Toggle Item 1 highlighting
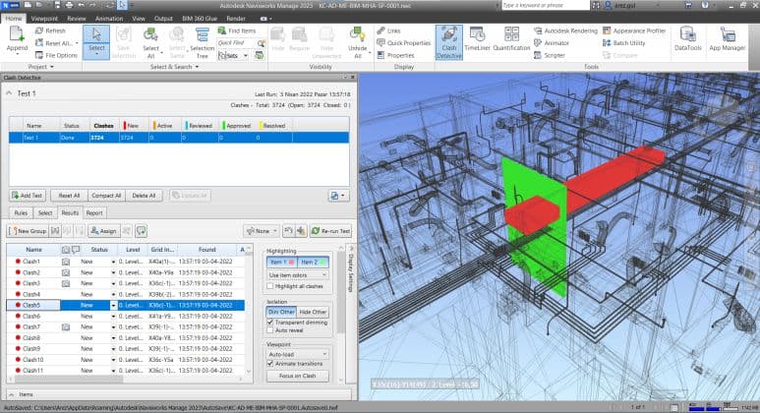 [281, 262]
